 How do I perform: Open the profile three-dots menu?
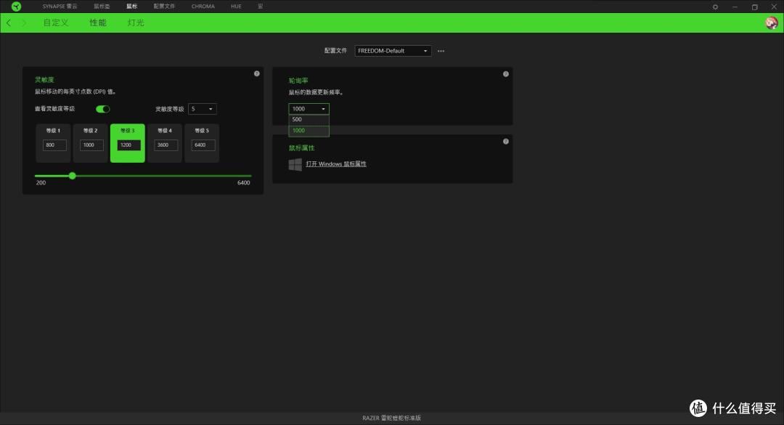[x=441, y=51]
